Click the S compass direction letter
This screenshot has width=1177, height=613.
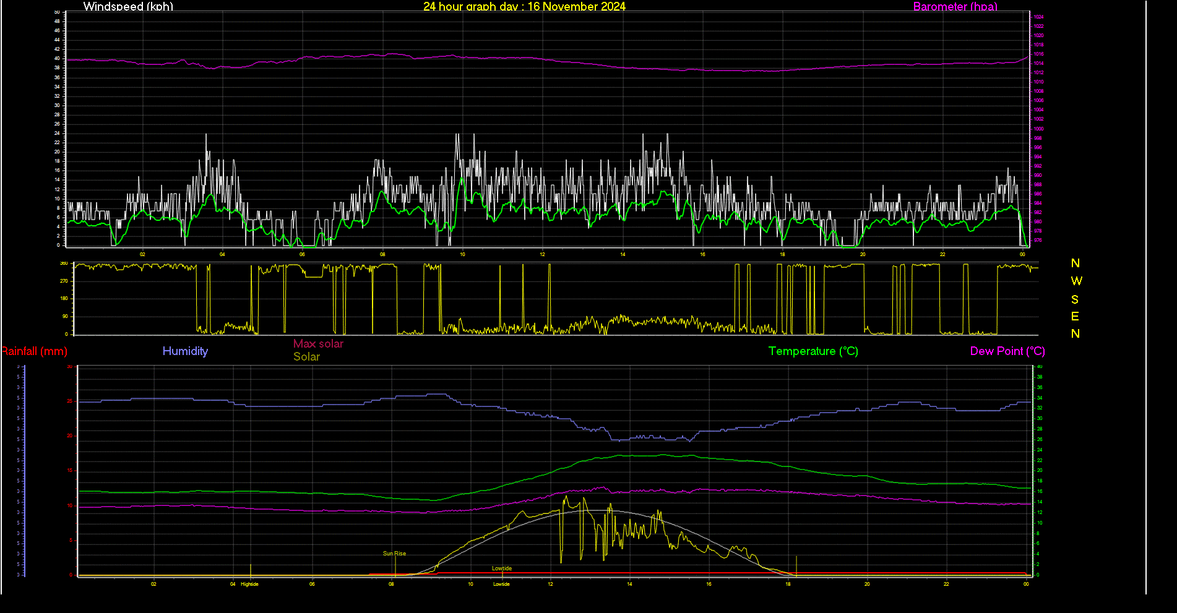pos(1075,299)
